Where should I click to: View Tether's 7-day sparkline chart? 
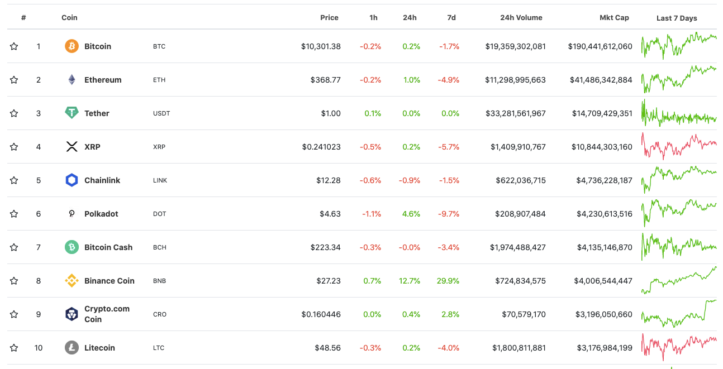click(x=679, y=113)
